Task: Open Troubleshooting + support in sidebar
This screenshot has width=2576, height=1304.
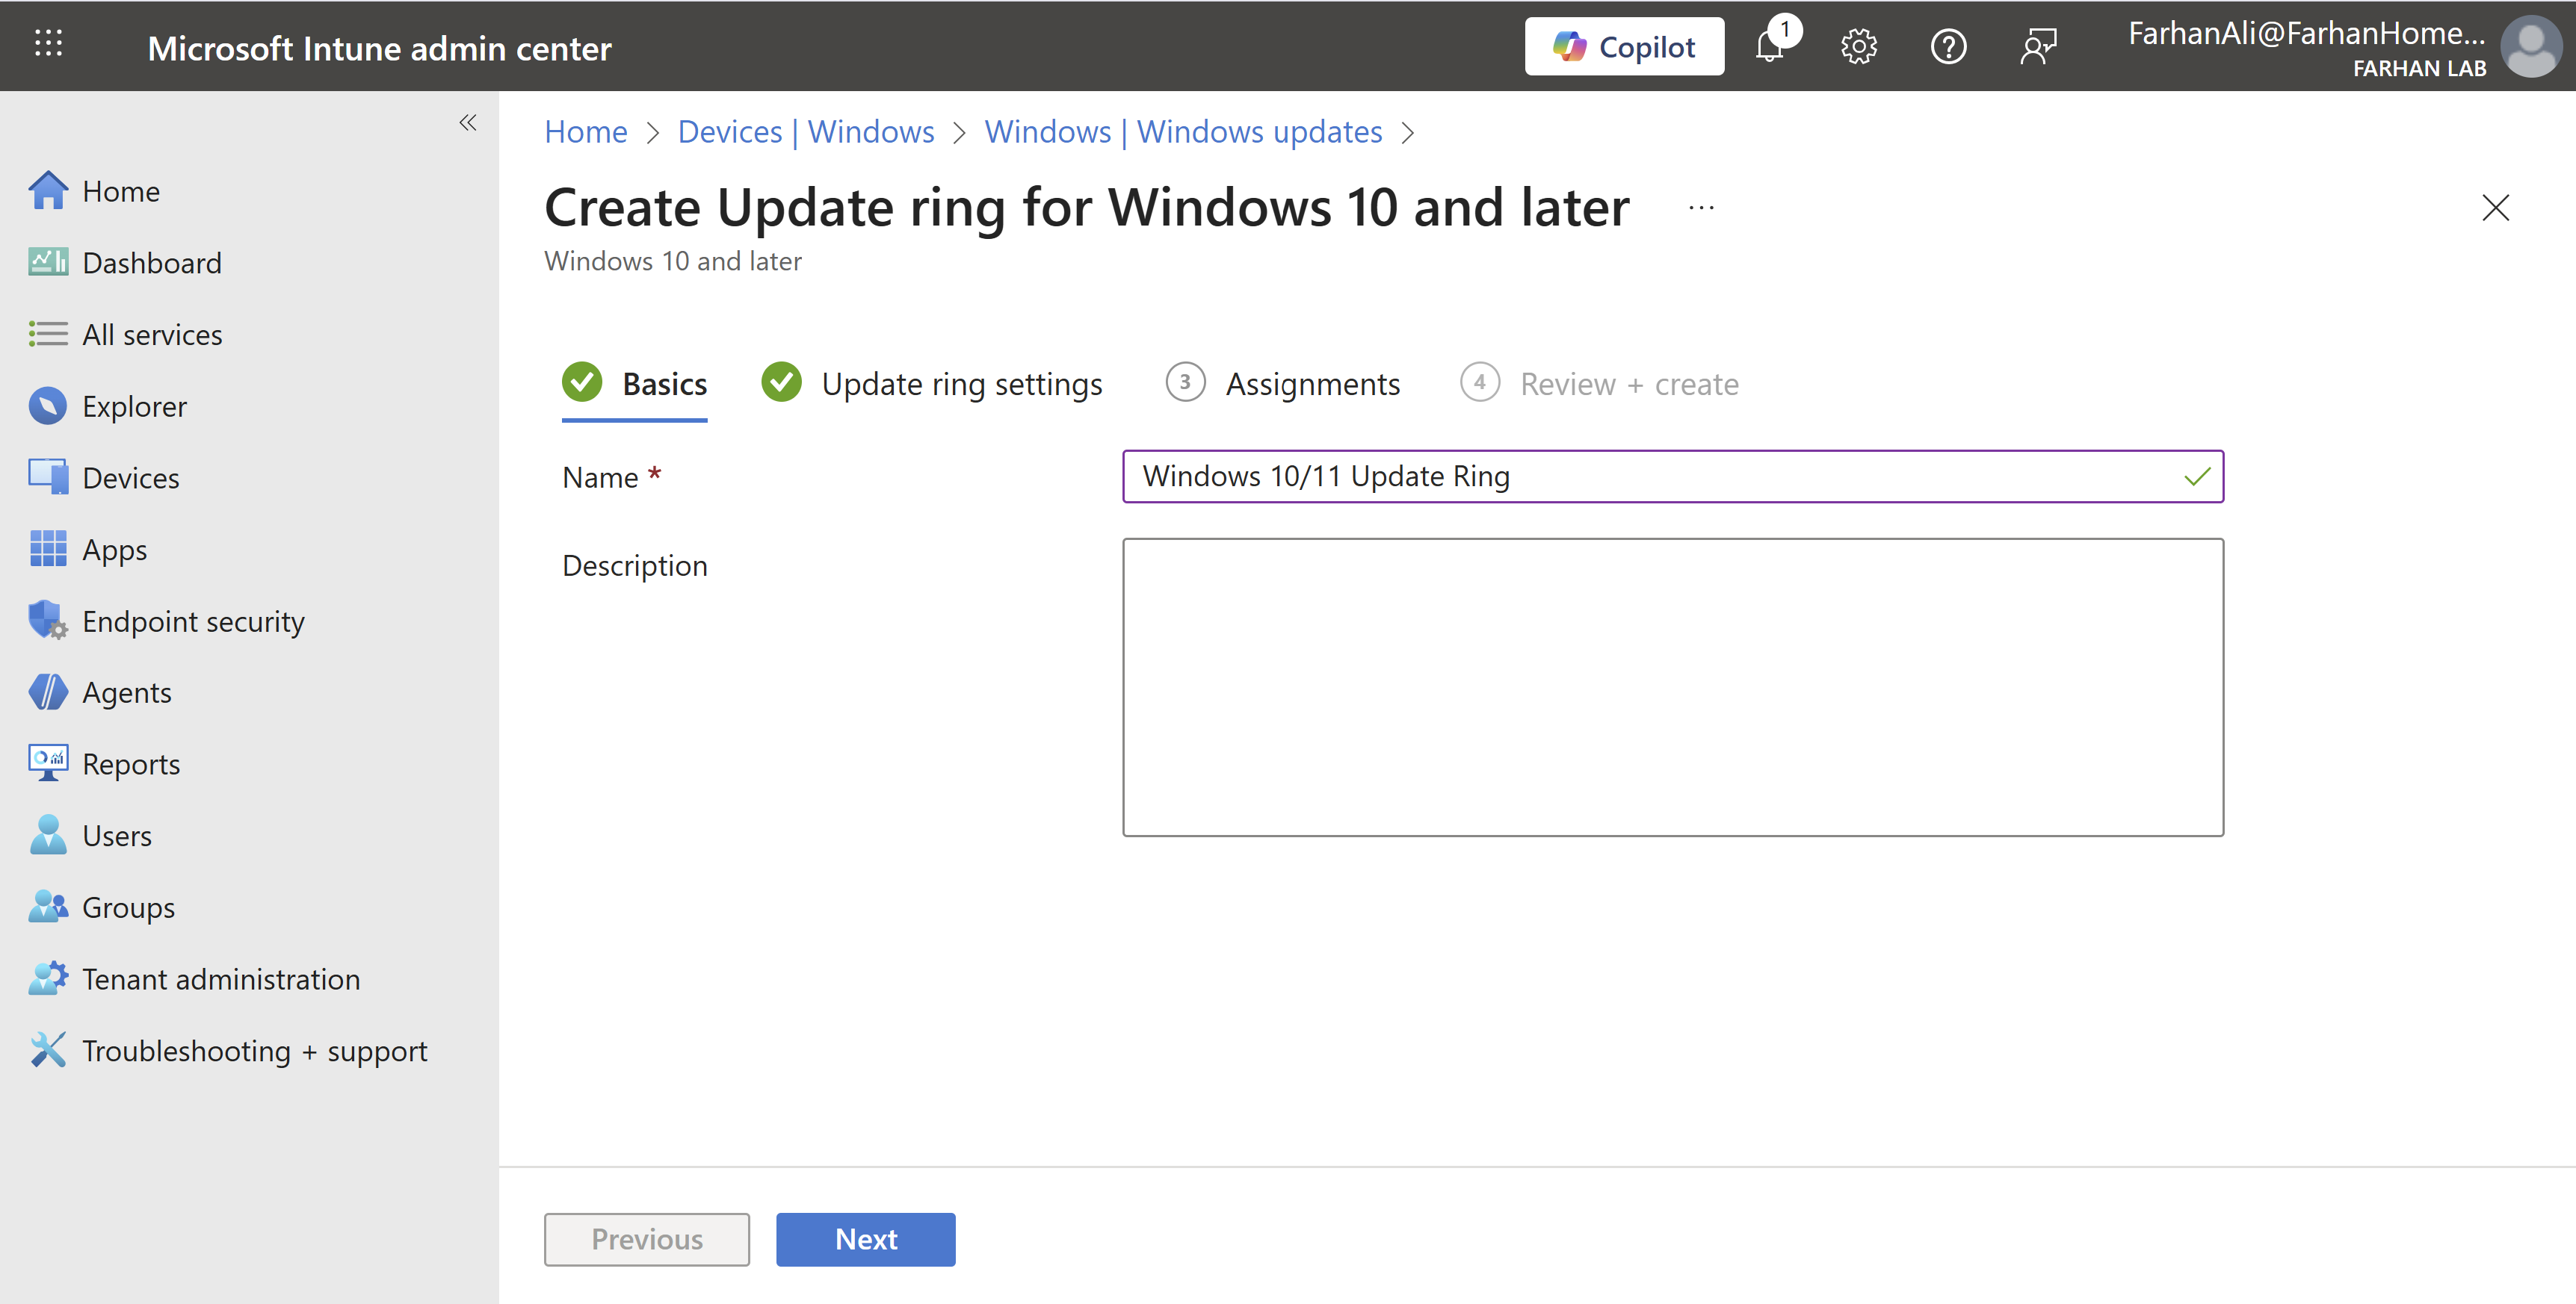Action: tap(254, 1052)
